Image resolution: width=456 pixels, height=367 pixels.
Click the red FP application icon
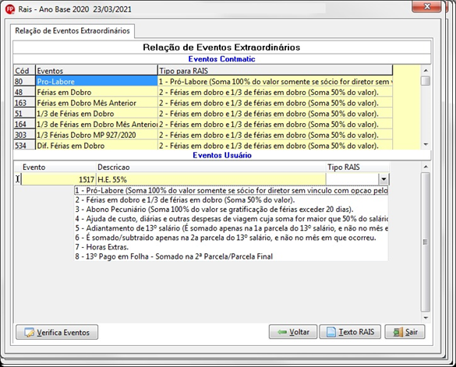[10, 9]
